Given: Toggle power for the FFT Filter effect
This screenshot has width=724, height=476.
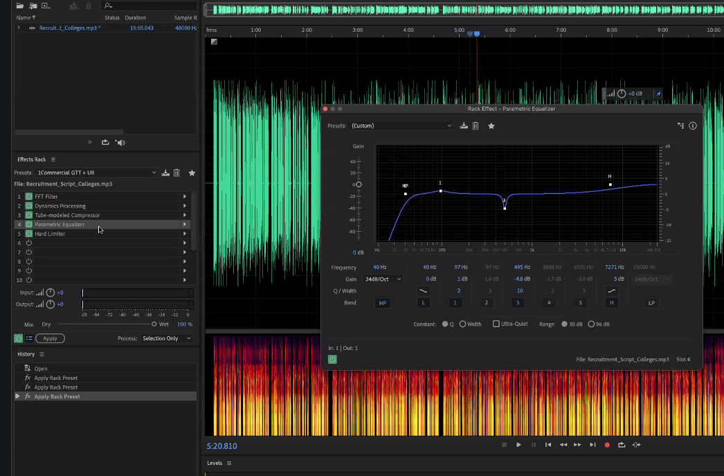Looking at the screenshot, I should [x=29, y=196].
